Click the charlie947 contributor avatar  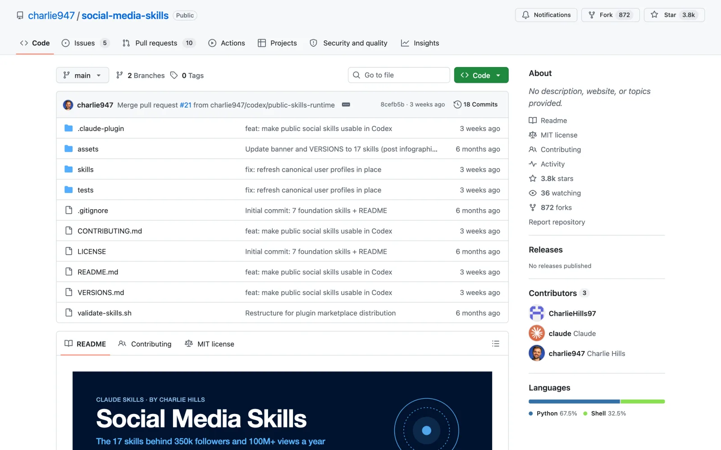pyautogui.click(x=537, y=353)
